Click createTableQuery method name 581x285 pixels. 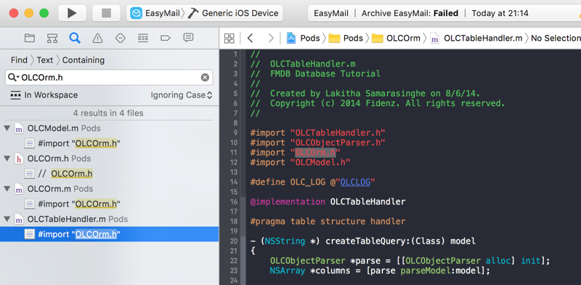click(x=365, y=241)
